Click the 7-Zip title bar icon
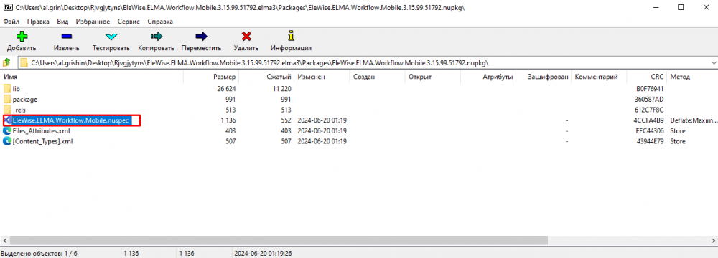 [x=7, y=7]
